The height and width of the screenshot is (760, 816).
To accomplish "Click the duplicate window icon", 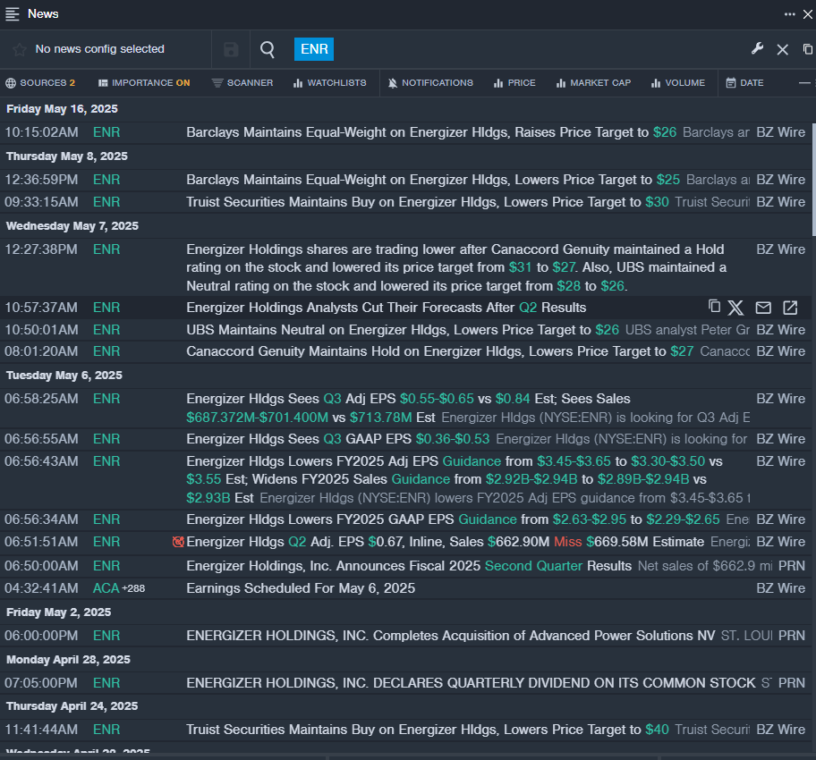I will (808, 49).
